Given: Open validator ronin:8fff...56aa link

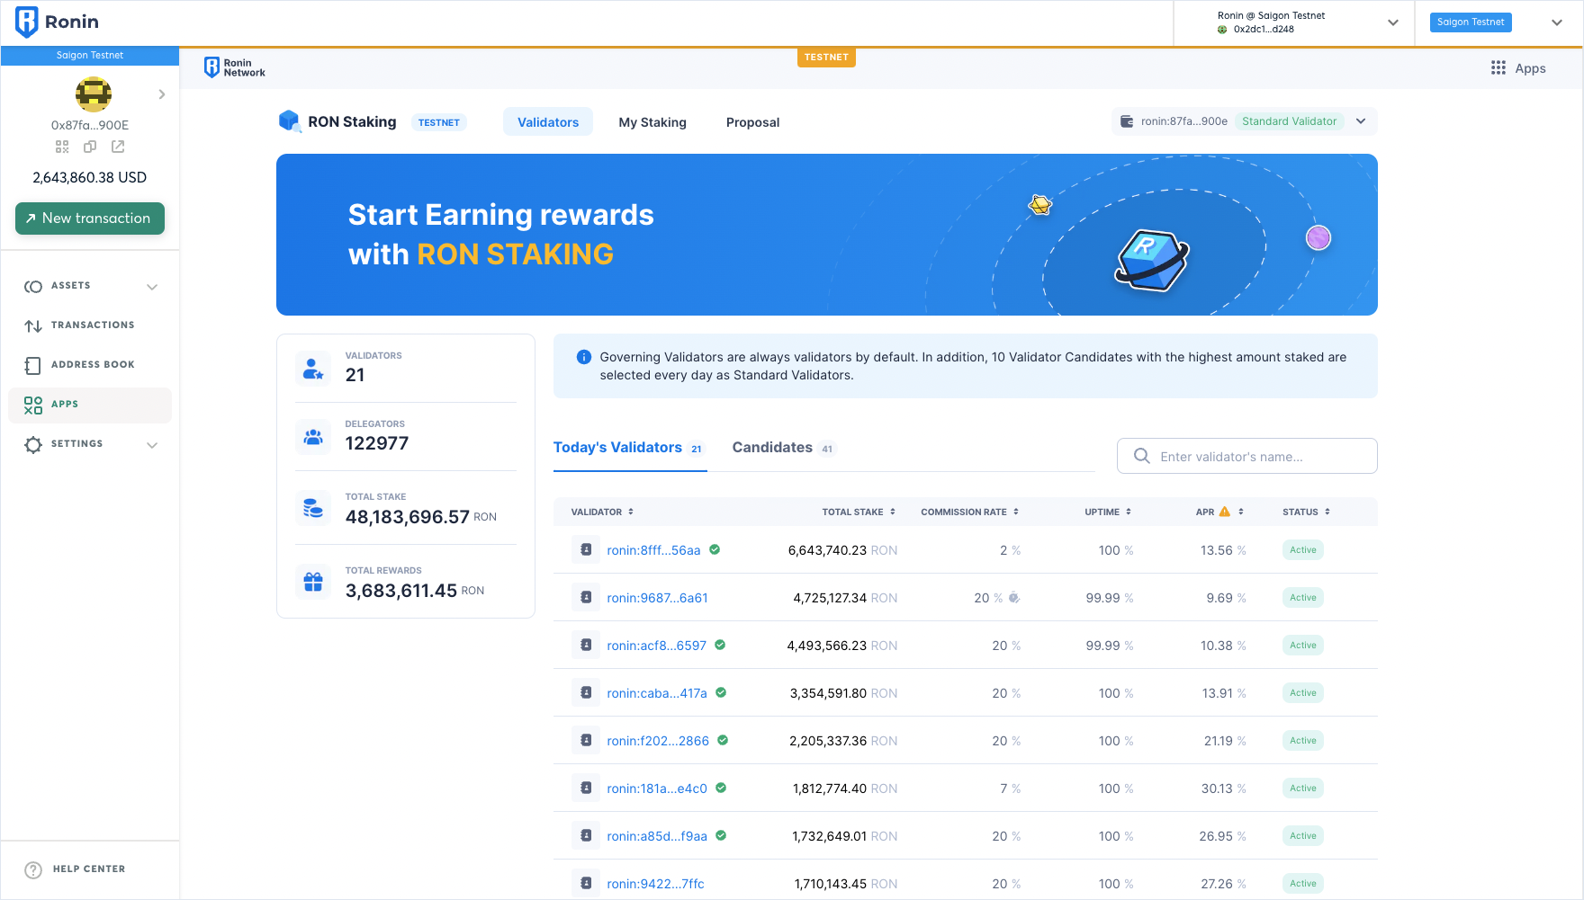Looking at the screenshot, I should point(653,550).
